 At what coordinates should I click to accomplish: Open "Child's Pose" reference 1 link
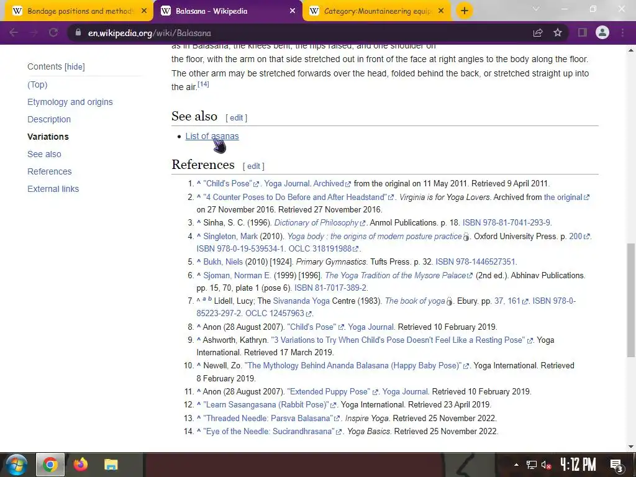(231, 183)
